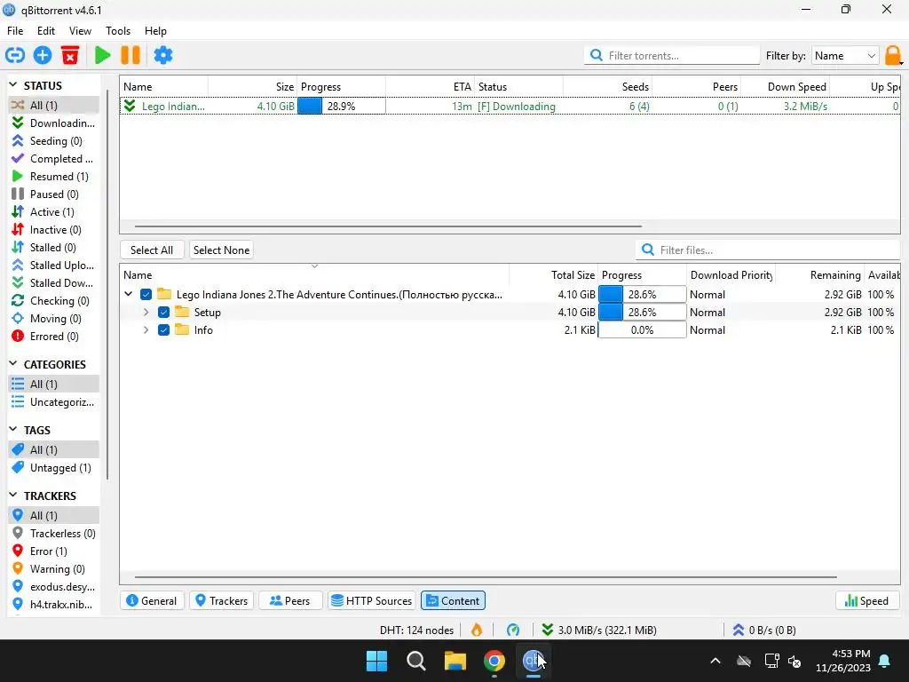
Task: Select exodus.desy tracker filter
Action: pos(53,587)
